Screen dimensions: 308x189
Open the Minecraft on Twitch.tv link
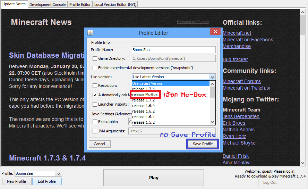[x=247, y=88]
